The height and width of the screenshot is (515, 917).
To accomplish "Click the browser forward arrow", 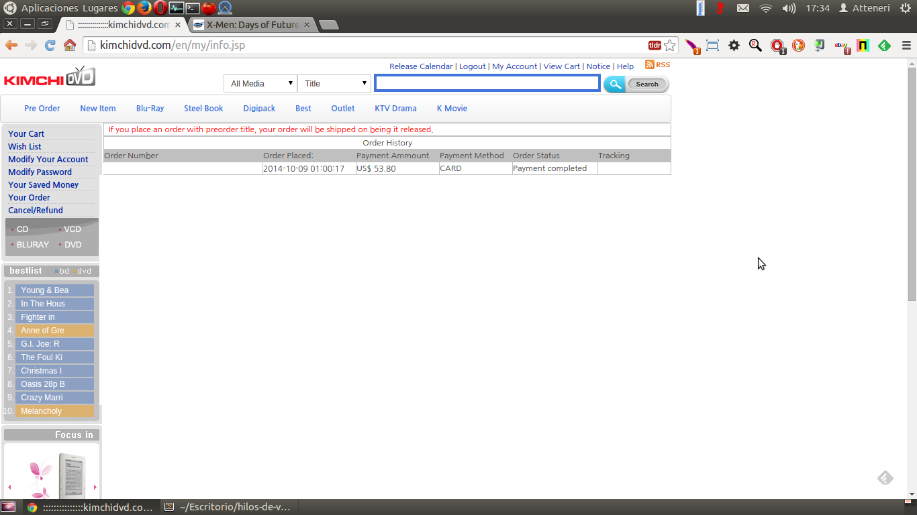I will pyautogui.click(x=31, y=46).
